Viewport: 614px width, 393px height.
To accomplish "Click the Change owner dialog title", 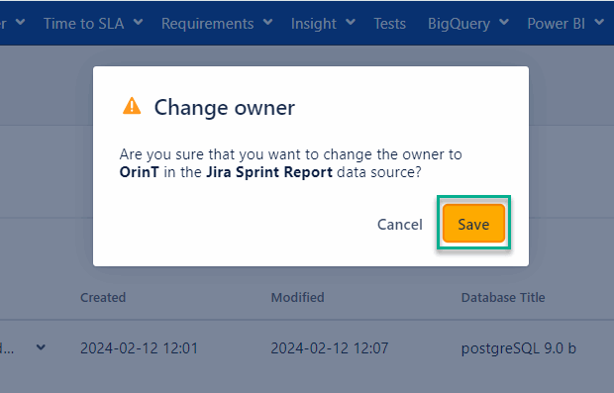I will point(225,107).
